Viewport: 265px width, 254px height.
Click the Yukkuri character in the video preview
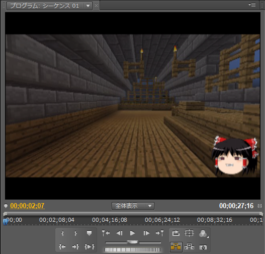(235, 156)
